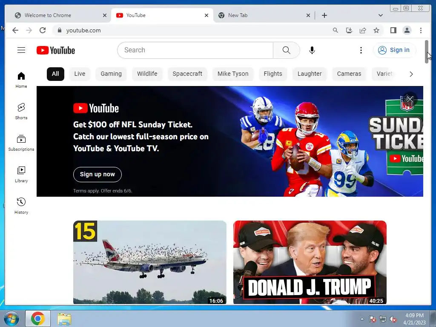Show hidden system tray icons arrow
This screenshot has width=436, height=327.
(362, 319)
